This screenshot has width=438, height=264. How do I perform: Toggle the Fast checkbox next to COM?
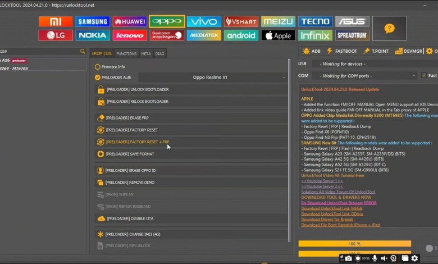point(424,75)
